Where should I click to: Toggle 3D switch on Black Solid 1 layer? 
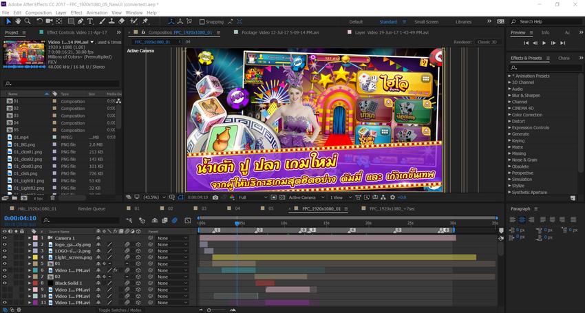(138, 283)
